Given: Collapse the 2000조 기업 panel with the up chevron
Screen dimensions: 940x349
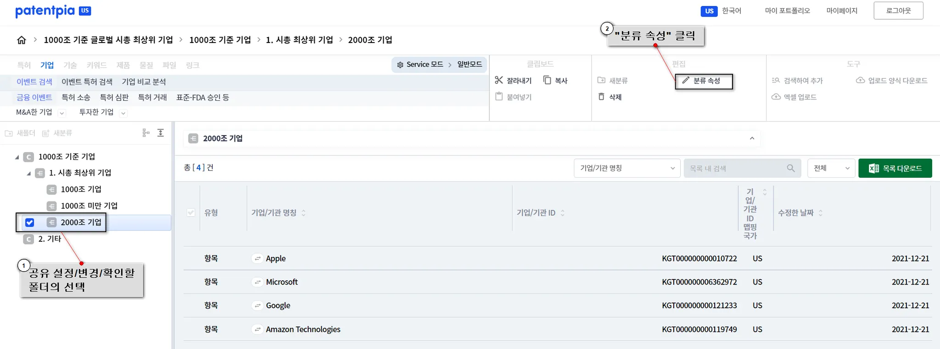Looking at the screenshot, I should click(x=752, y=138).
